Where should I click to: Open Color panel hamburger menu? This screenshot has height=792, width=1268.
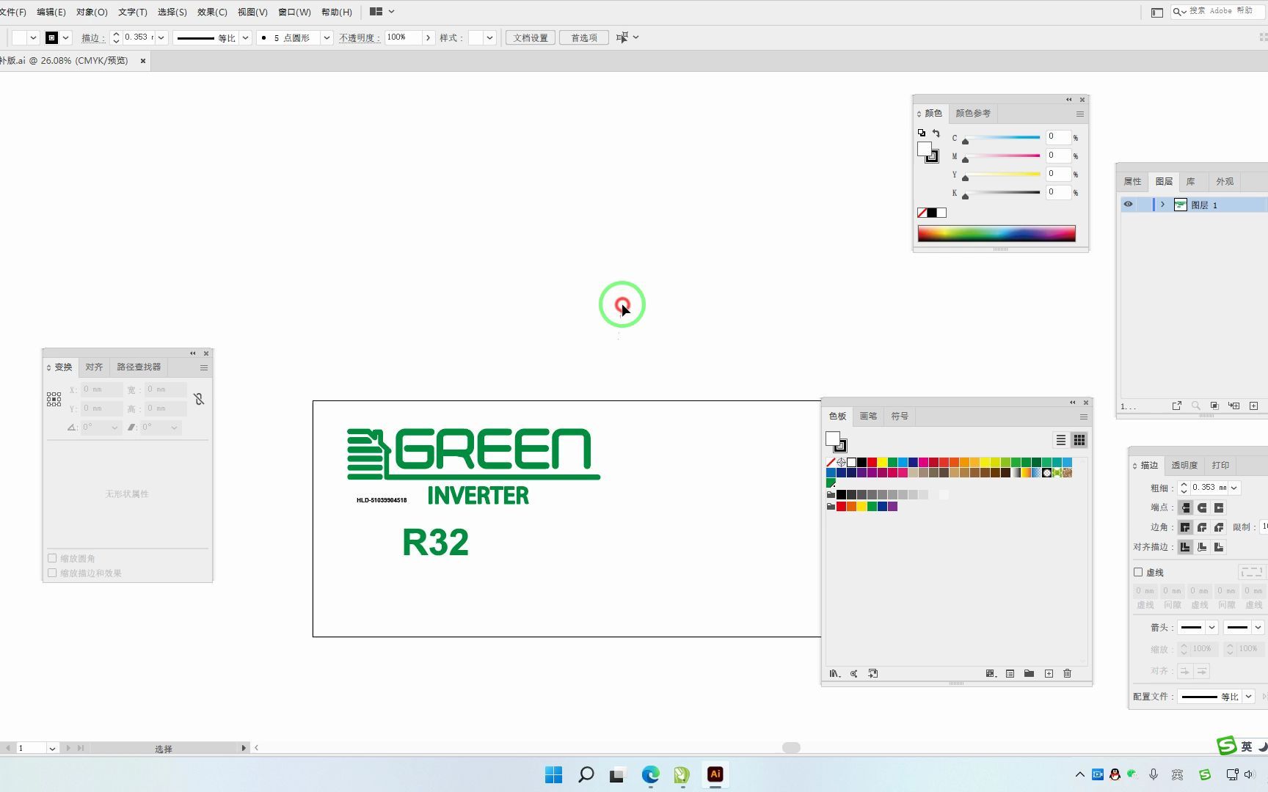click(1080, 114)
